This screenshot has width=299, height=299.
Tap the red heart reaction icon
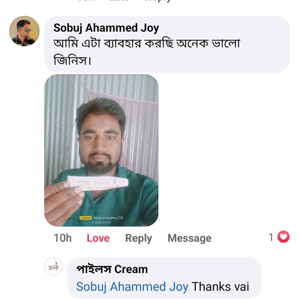point(283,237)
